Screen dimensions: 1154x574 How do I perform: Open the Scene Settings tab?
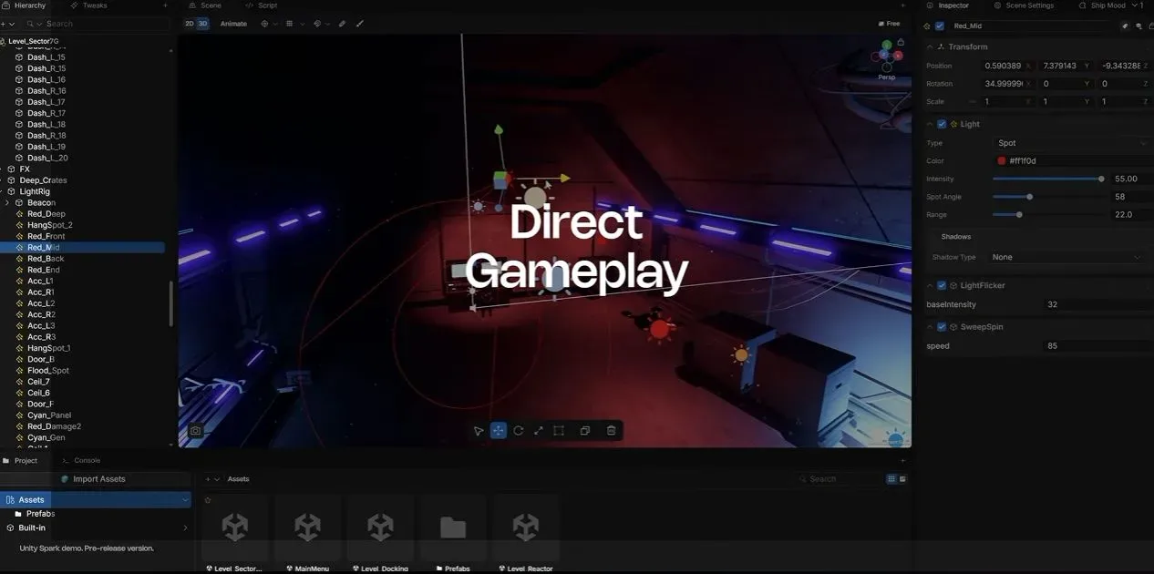pyautogui.click(x=1024, y=5)
